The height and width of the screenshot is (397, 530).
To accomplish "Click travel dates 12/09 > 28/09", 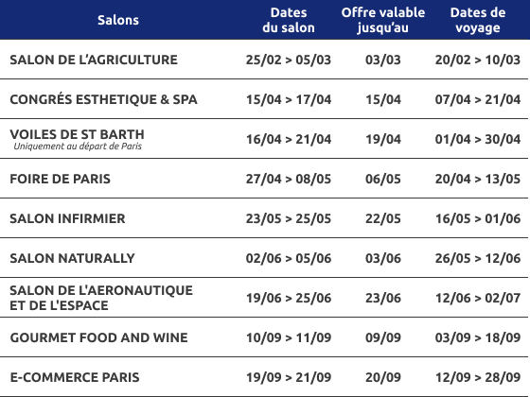I will click(x=478, y=377).
